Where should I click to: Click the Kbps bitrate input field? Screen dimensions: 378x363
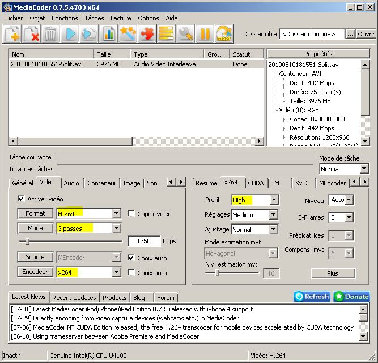click(x=144, y=241)
